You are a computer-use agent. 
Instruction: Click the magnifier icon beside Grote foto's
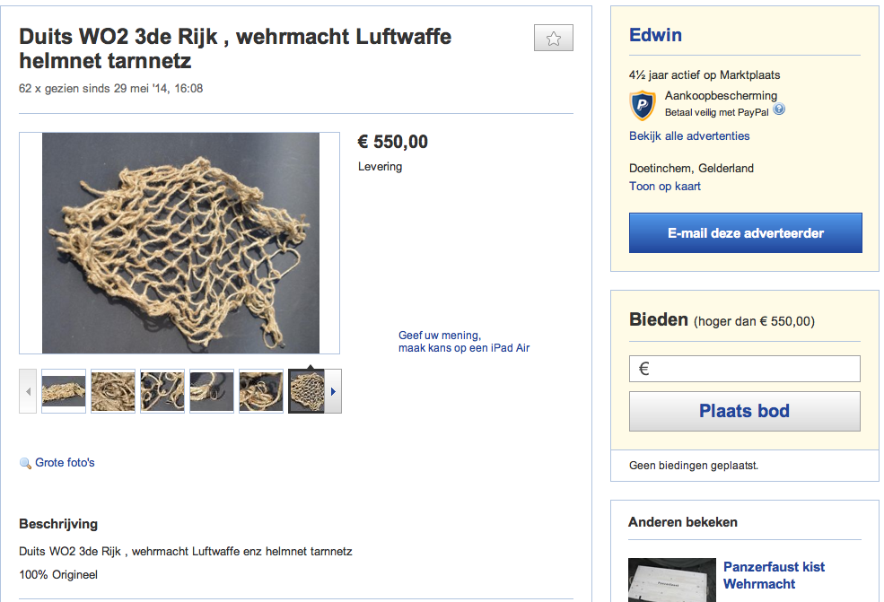(x=25, y=463)
